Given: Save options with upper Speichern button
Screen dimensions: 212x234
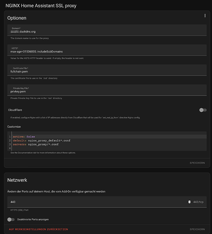Looking at the screenshot, I should coord(197,163).
